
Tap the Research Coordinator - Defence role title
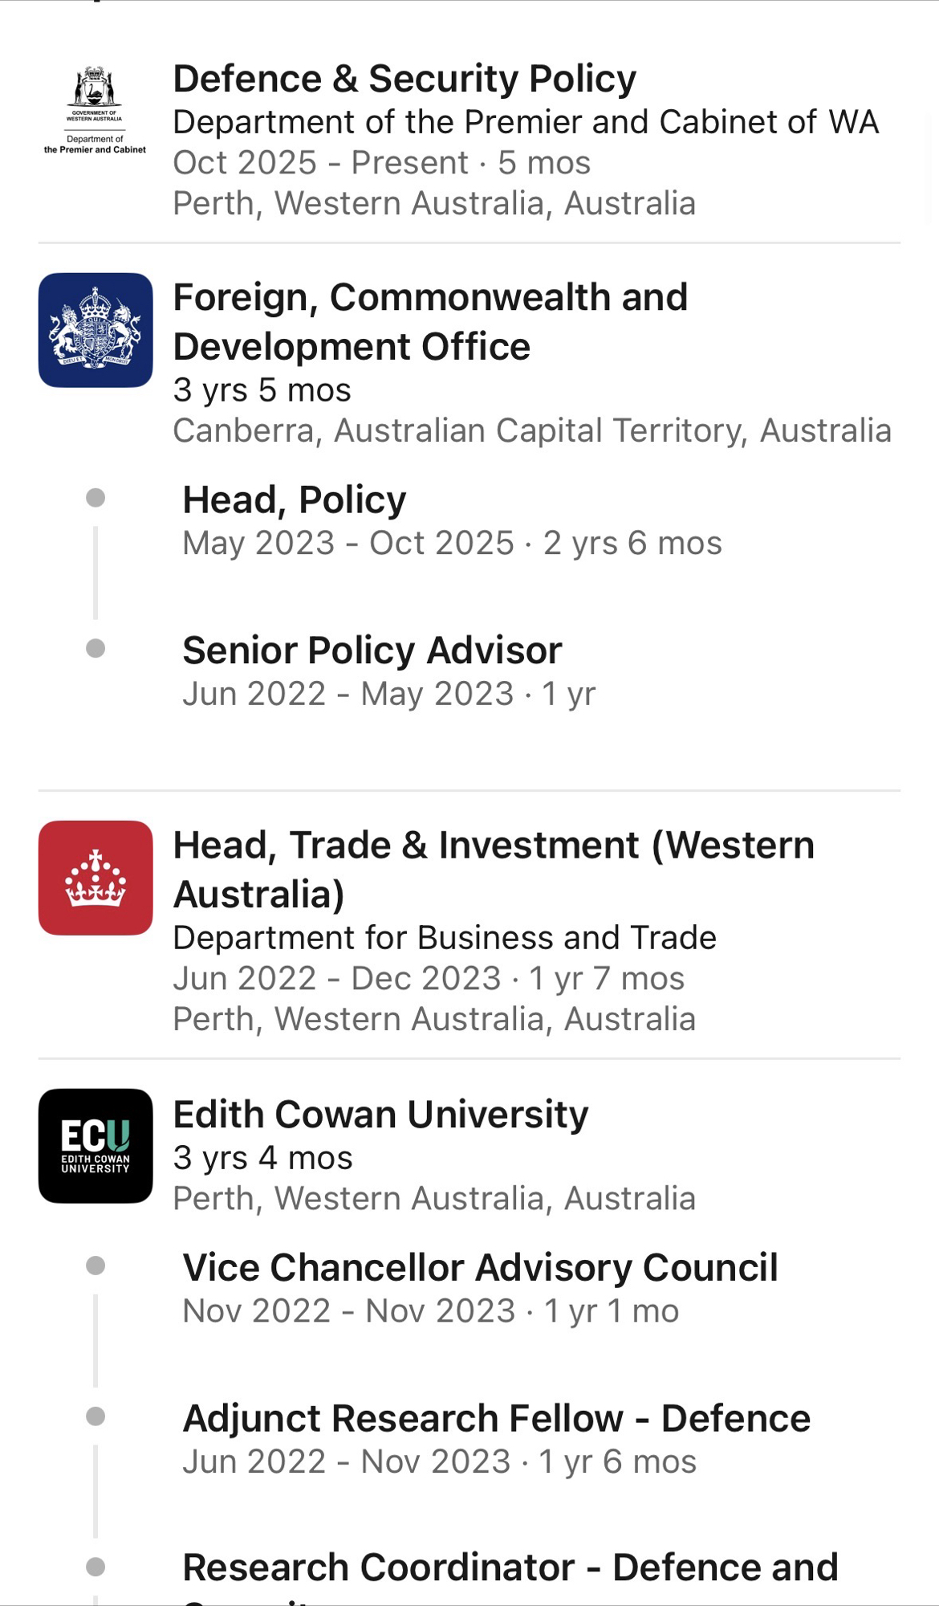pos(510,1567)
